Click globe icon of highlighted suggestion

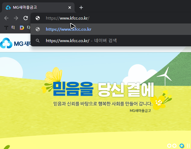coord(38,29)
